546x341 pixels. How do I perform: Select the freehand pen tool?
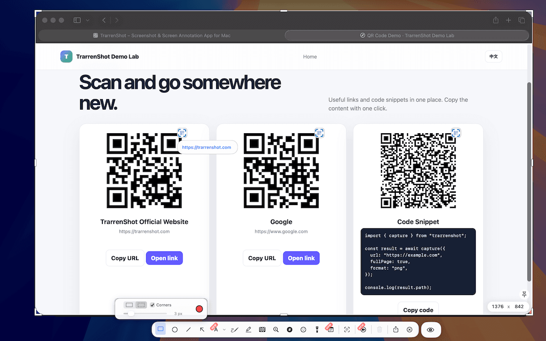(x=235, y=329)
